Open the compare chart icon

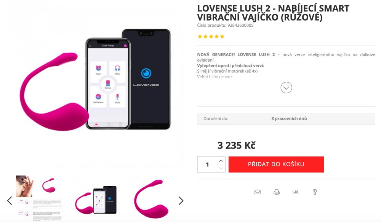[x=296, y=192]
